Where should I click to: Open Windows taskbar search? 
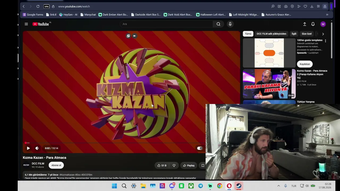point(124,186)
